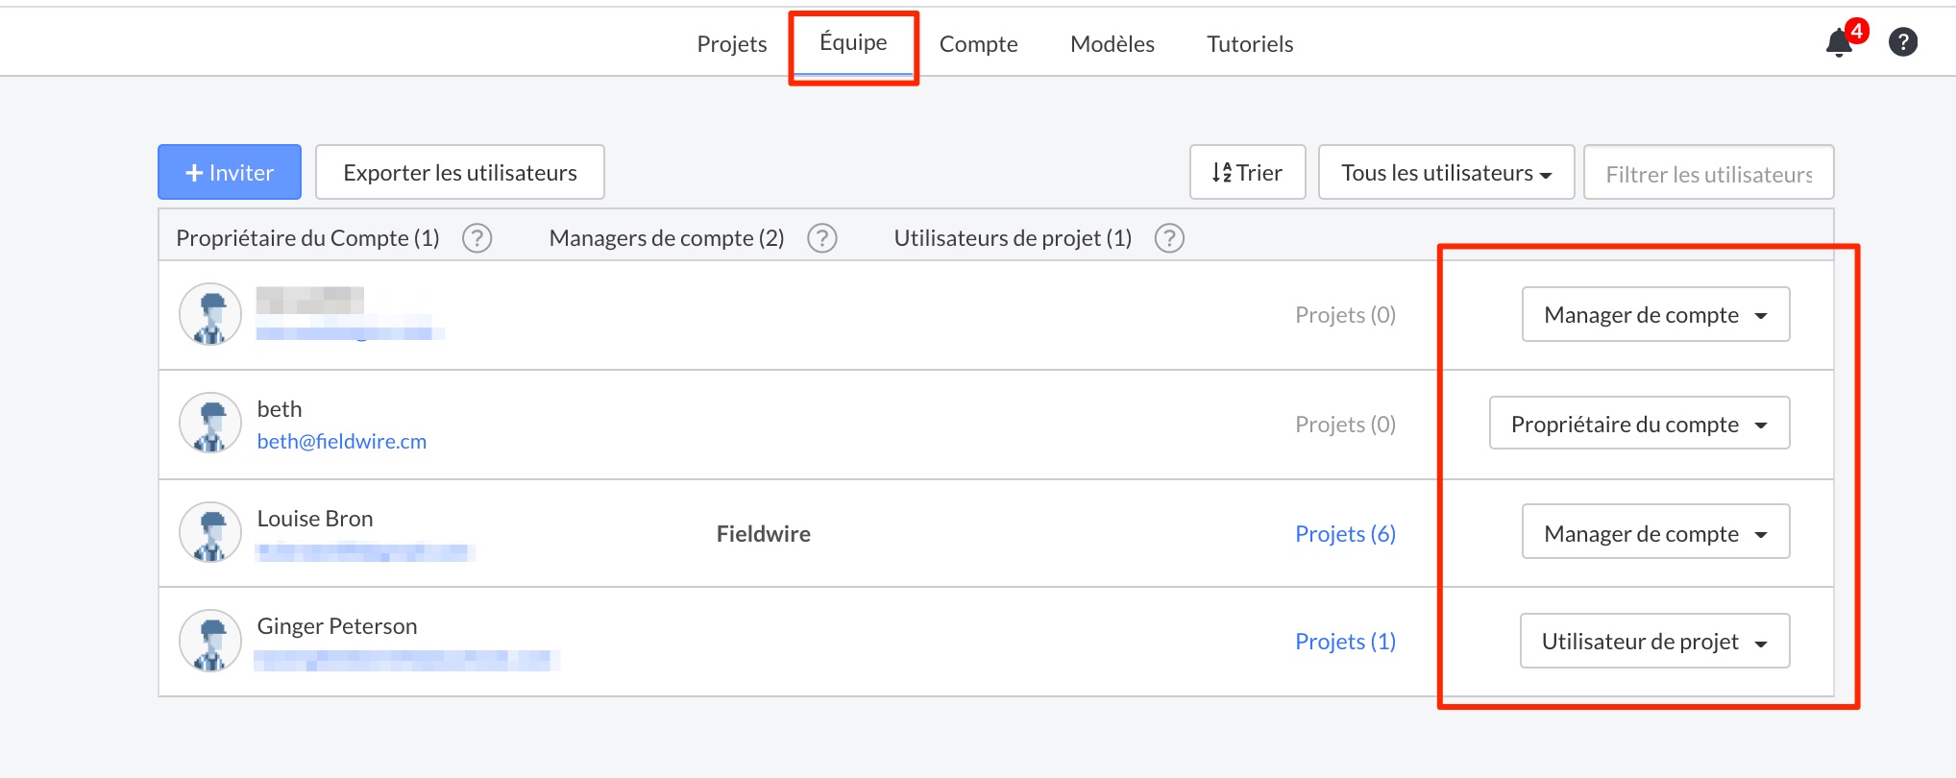The height and width of the screenshot is (778, 1956).
Task: Click the Inviter button
Action: click(230, 173)
